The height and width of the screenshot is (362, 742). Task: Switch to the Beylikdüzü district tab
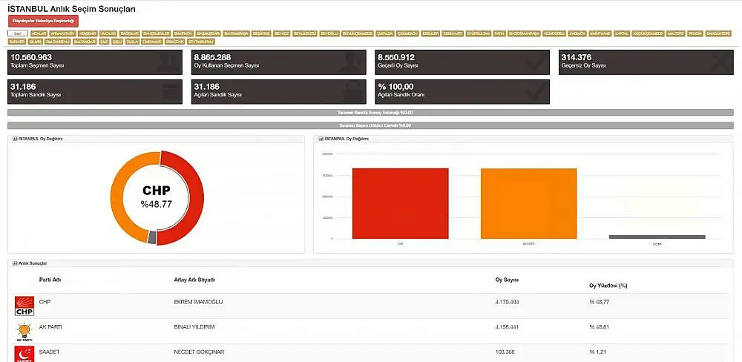pos(305,33)
